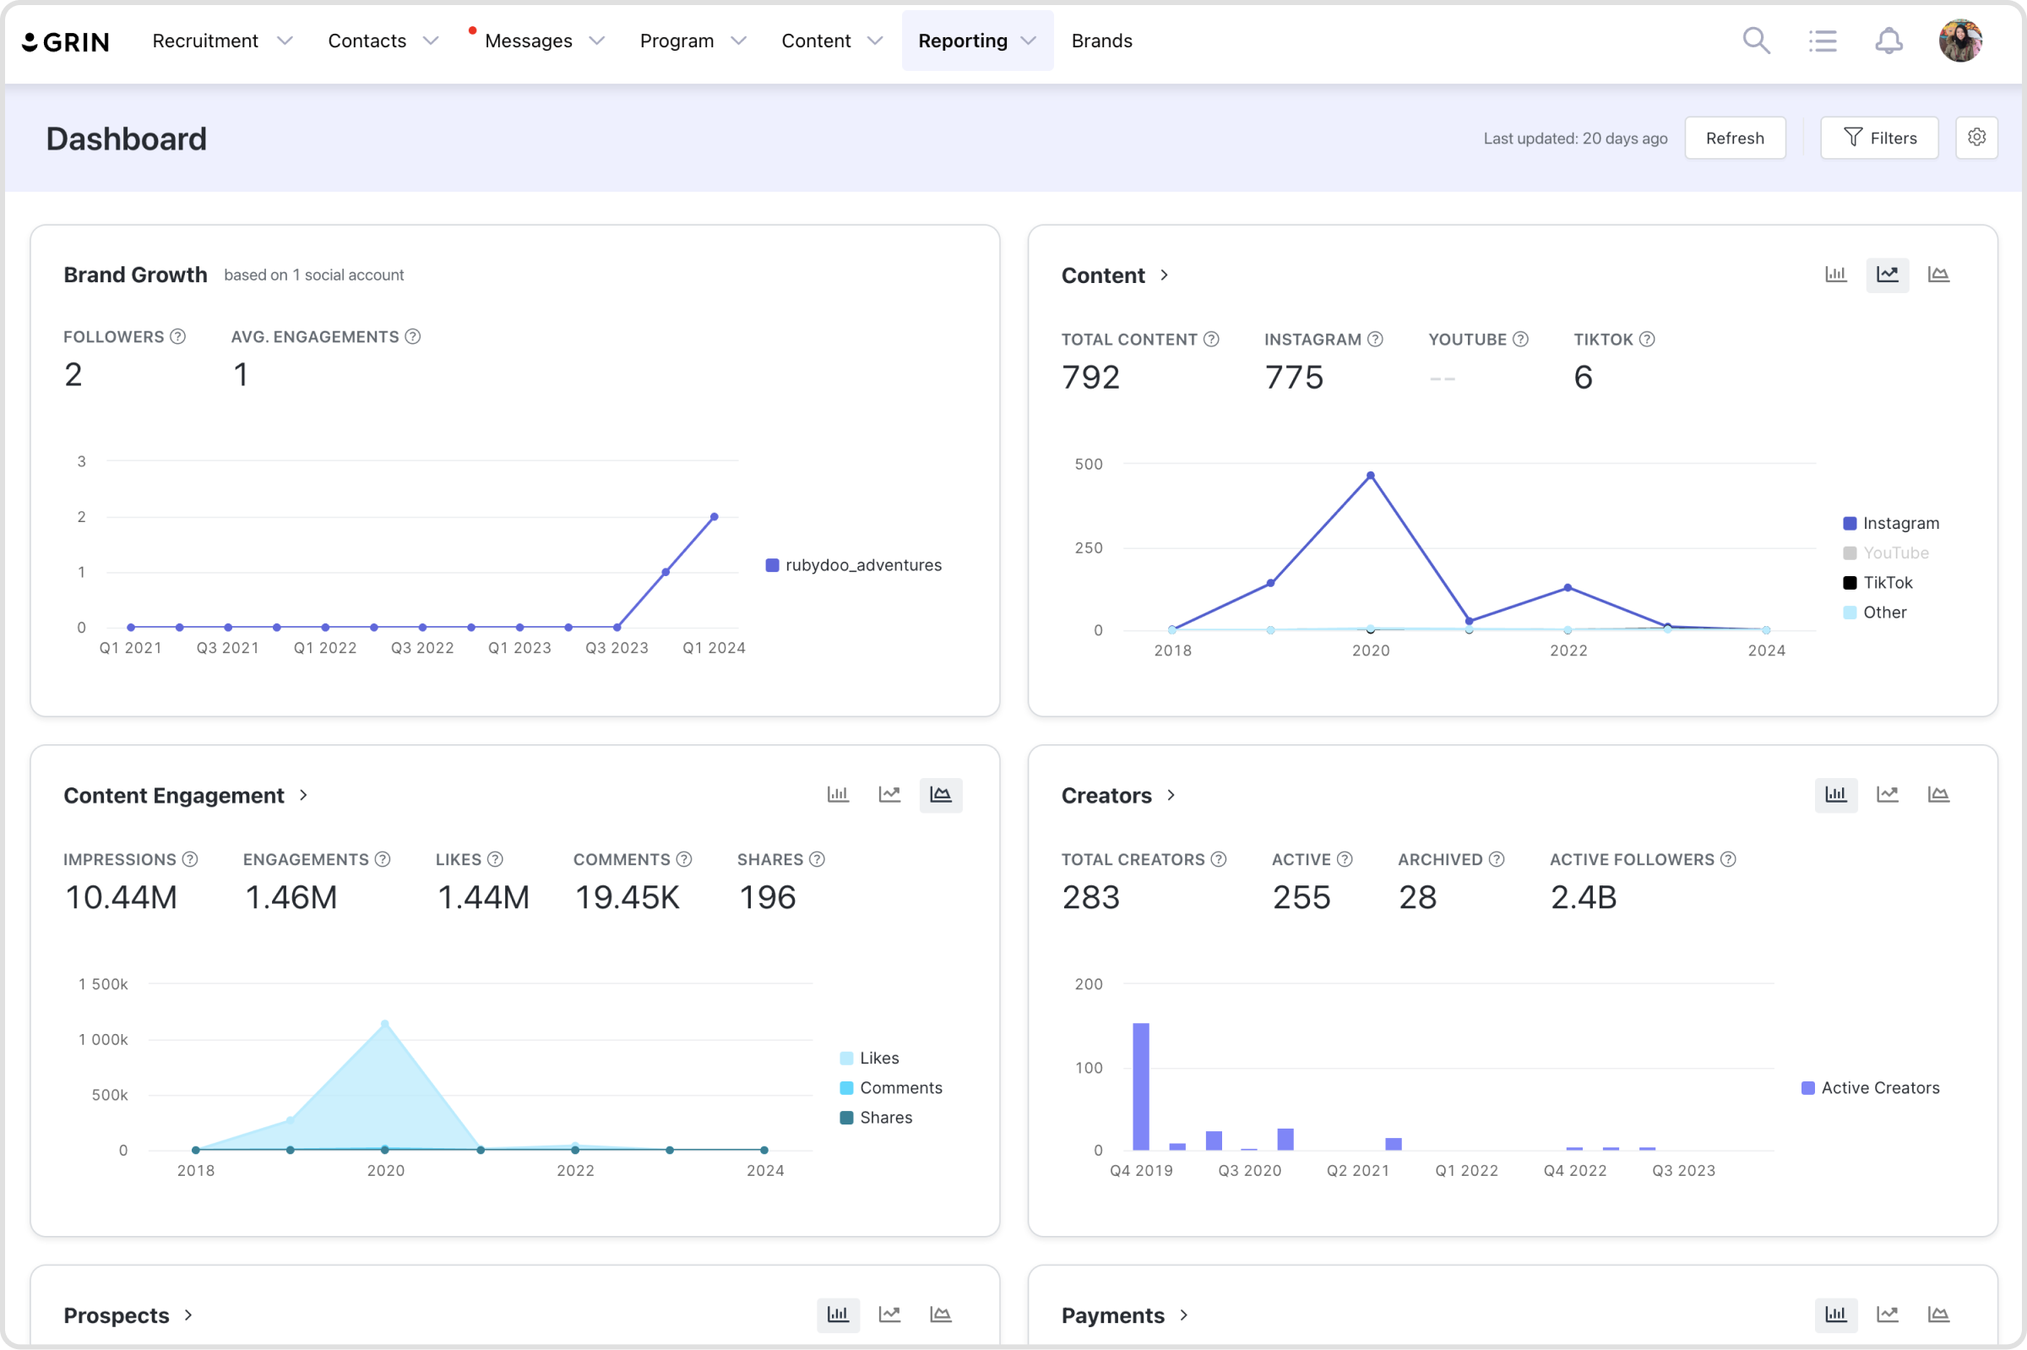This screenshot has width=2027, height=1350.
Task: Open dashboard settings gear
Action: 1976,138
